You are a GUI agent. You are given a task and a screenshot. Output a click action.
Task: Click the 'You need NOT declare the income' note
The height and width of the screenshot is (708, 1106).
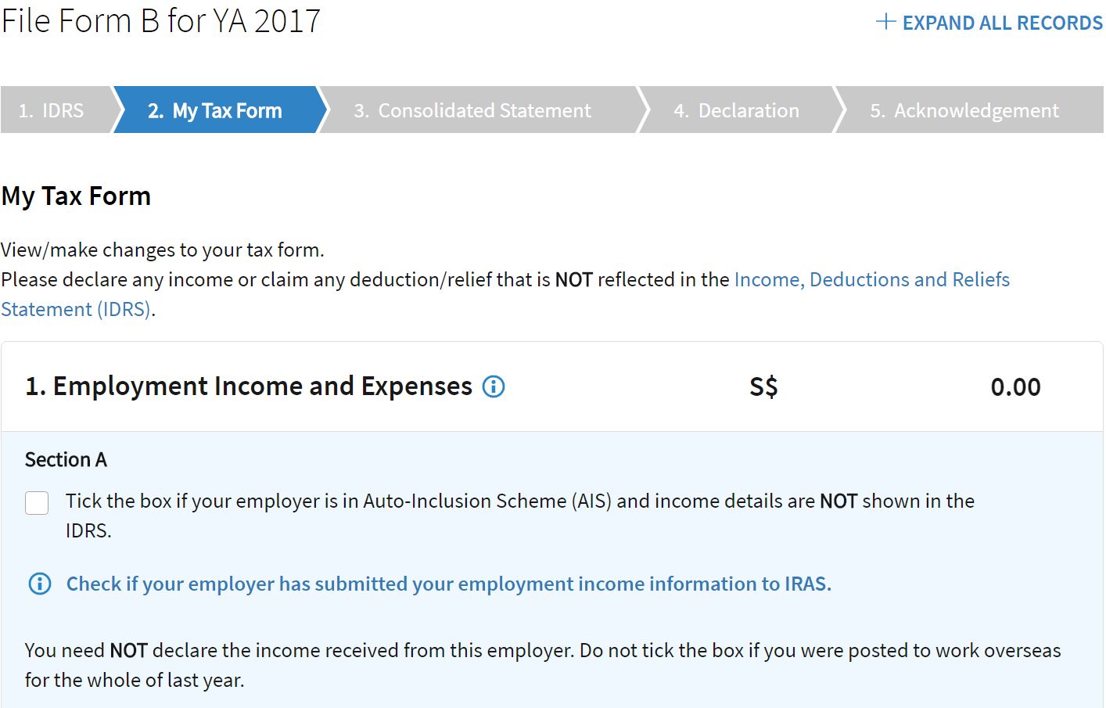pos(542,651)
